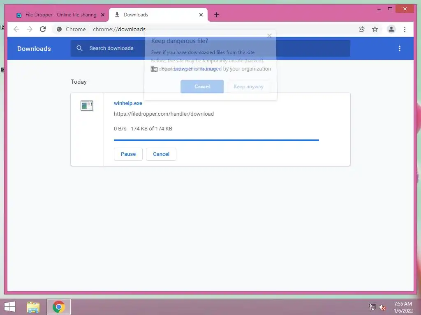This screenshot has width=421, height=315.
Task: Open the Downloads page more actions menu
Action: [x=400, y=48]
